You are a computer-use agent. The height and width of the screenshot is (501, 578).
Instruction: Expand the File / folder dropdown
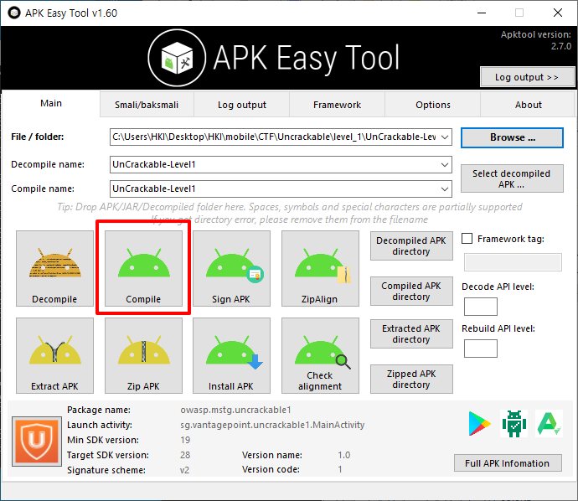(445, 137)
